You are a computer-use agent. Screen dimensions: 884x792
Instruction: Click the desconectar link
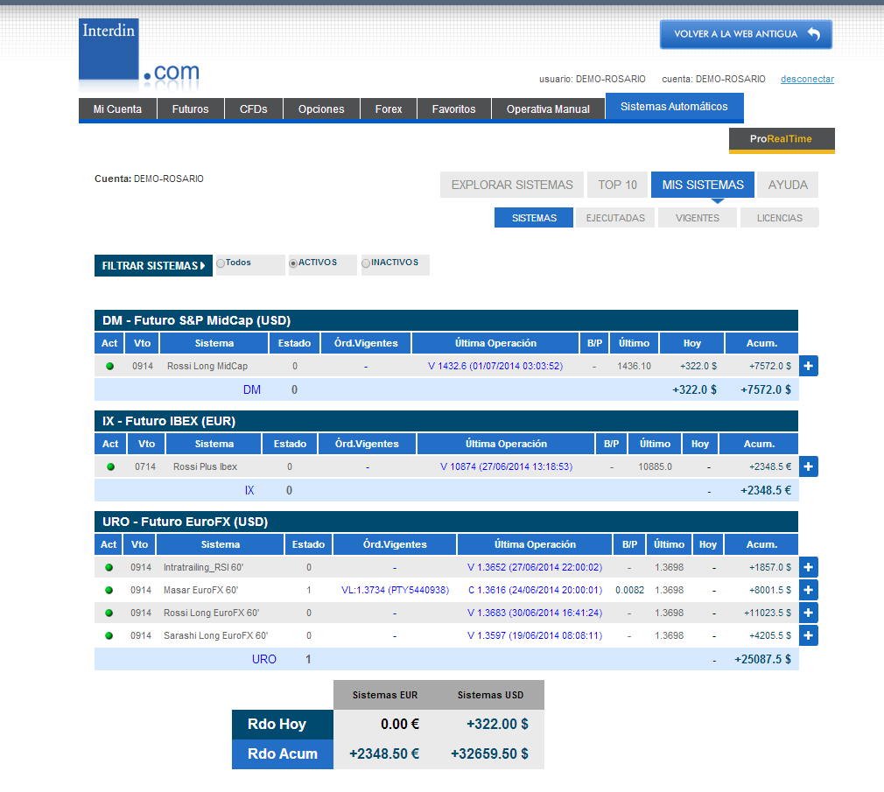pos(807,79)
